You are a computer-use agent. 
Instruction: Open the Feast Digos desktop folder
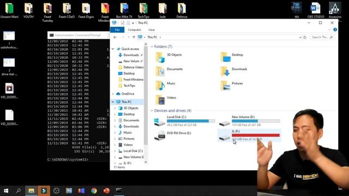[86, 10]
